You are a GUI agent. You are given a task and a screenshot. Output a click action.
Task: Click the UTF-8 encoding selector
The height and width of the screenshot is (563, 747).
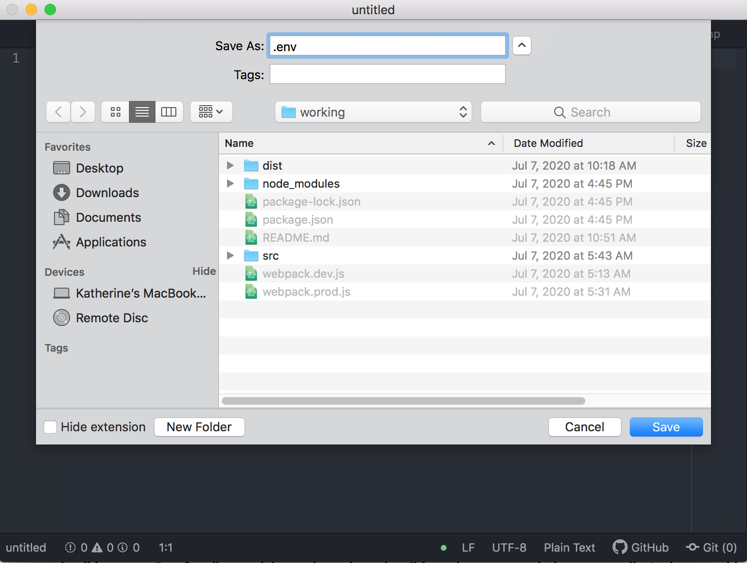509,548
